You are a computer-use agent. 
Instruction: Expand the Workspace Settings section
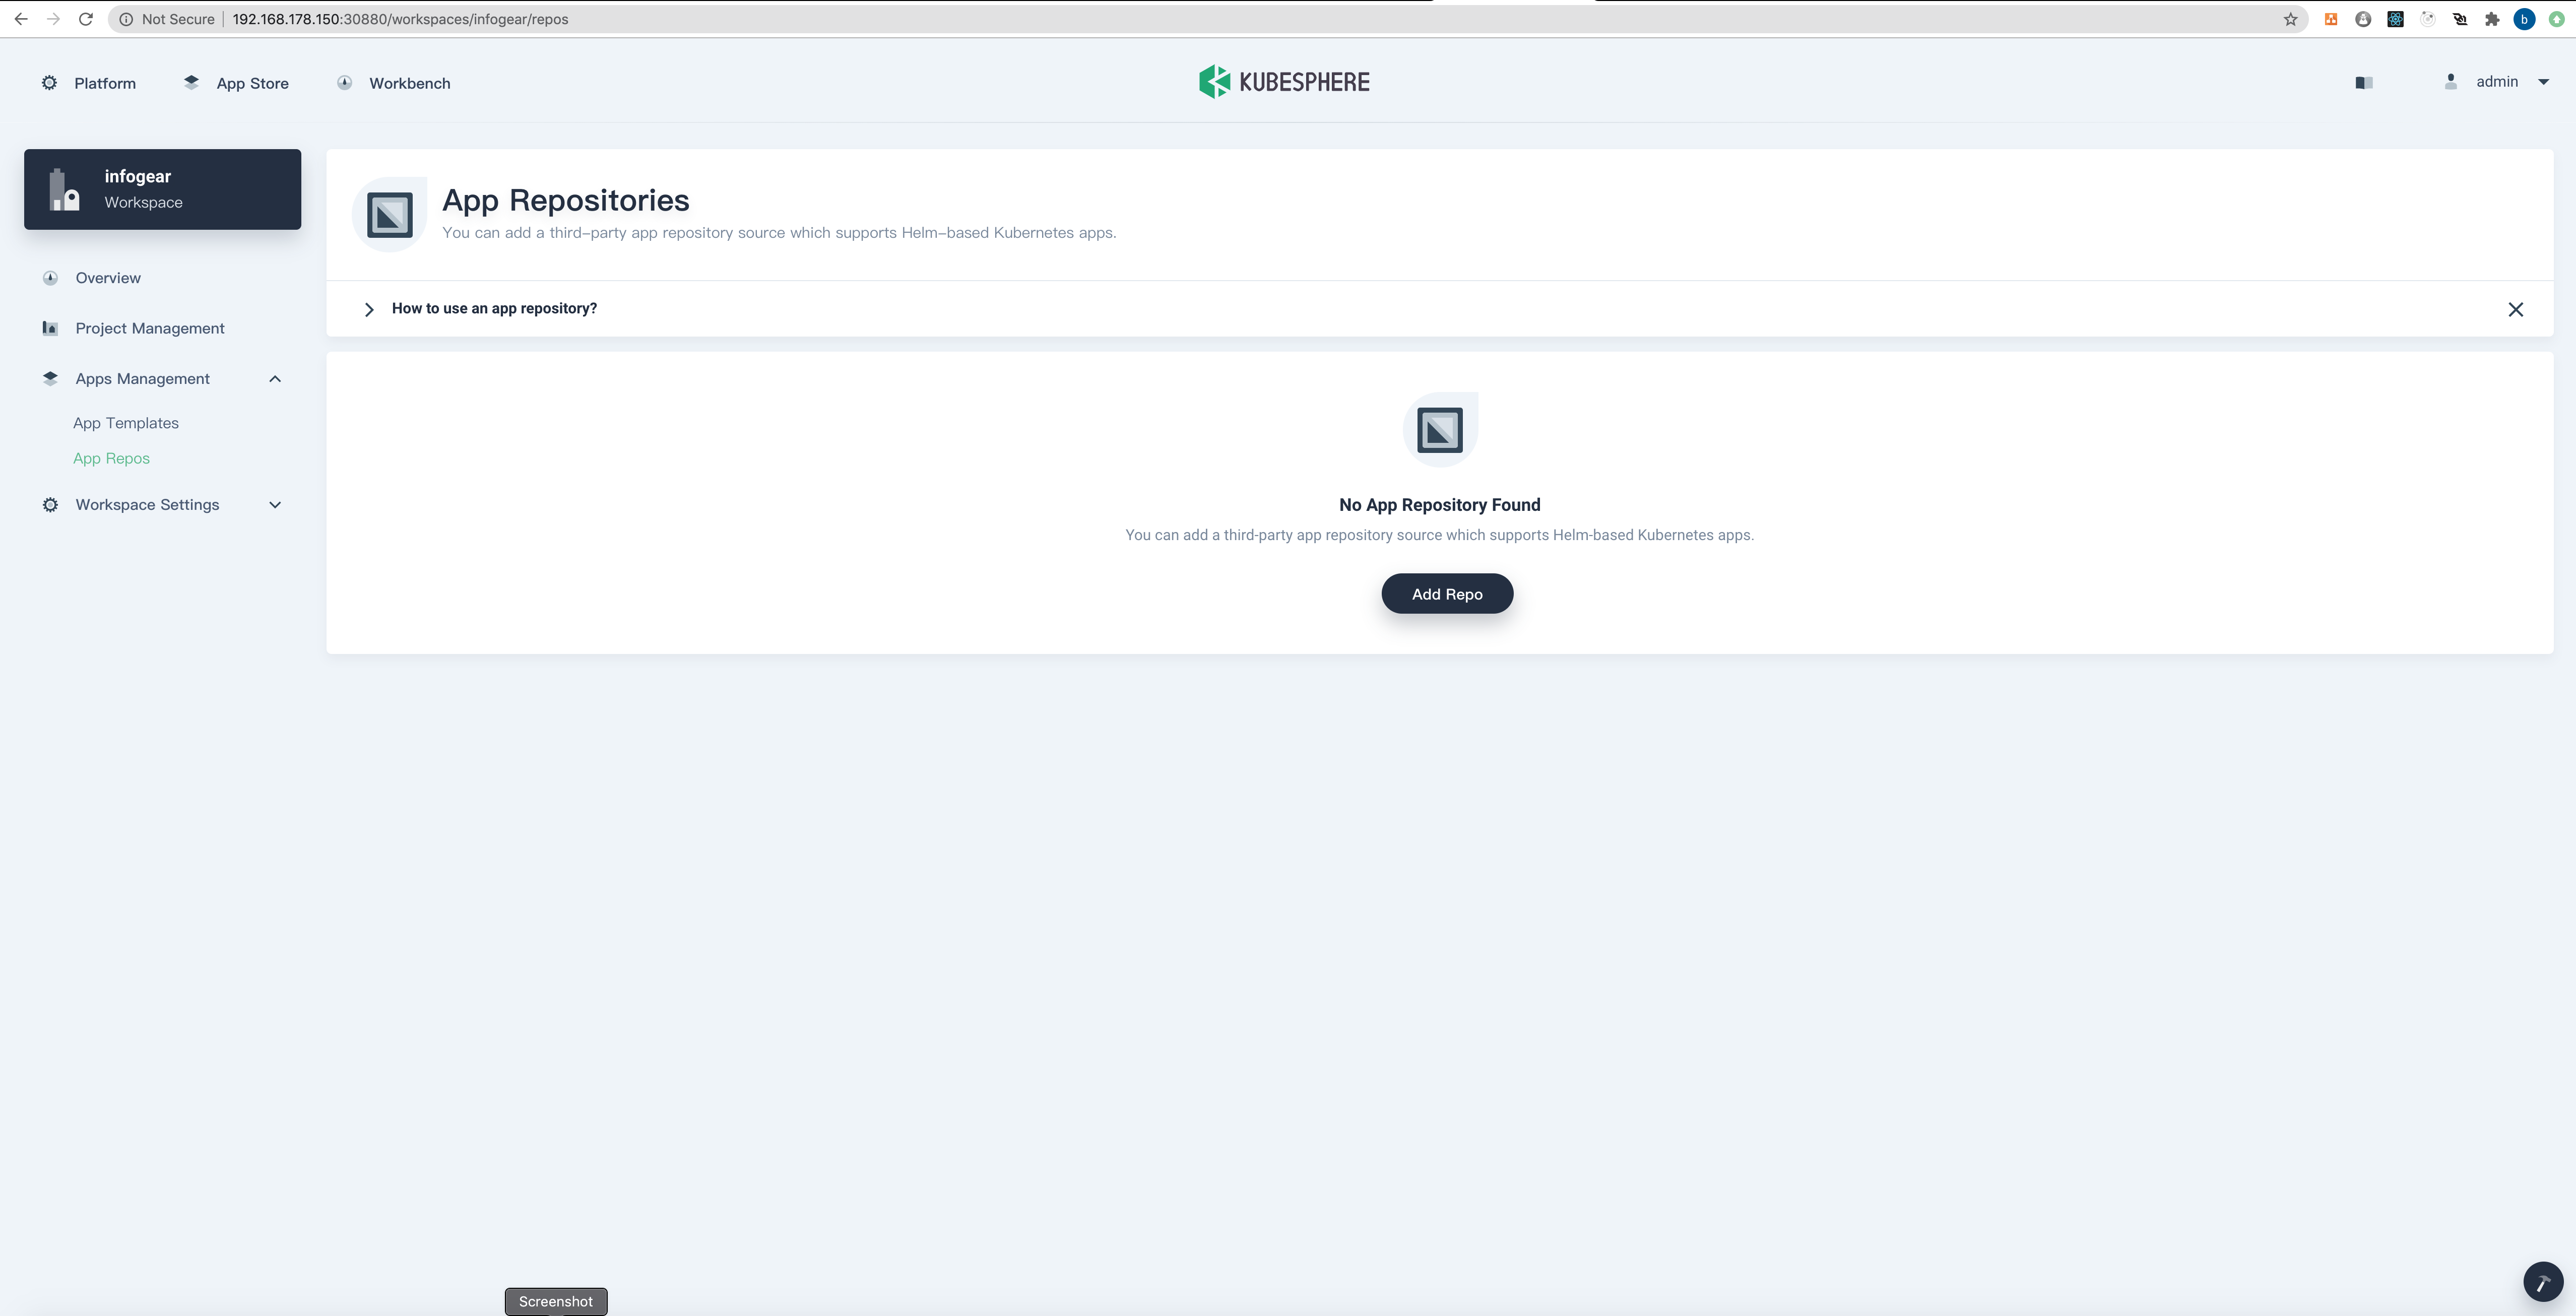[x=275, y=504]
